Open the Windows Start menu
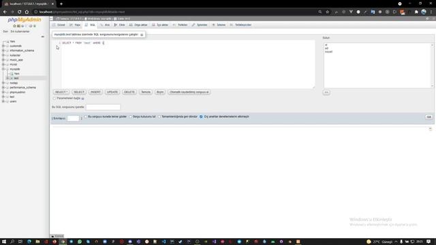This screenshot has width=436, height=245. pyautogui.click(x=4, y=242)
